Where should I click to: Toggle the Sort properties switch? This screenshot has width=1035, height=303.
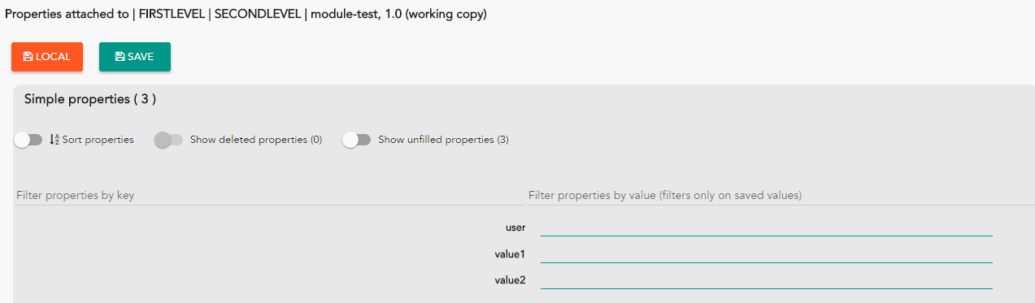click(28, 140)
